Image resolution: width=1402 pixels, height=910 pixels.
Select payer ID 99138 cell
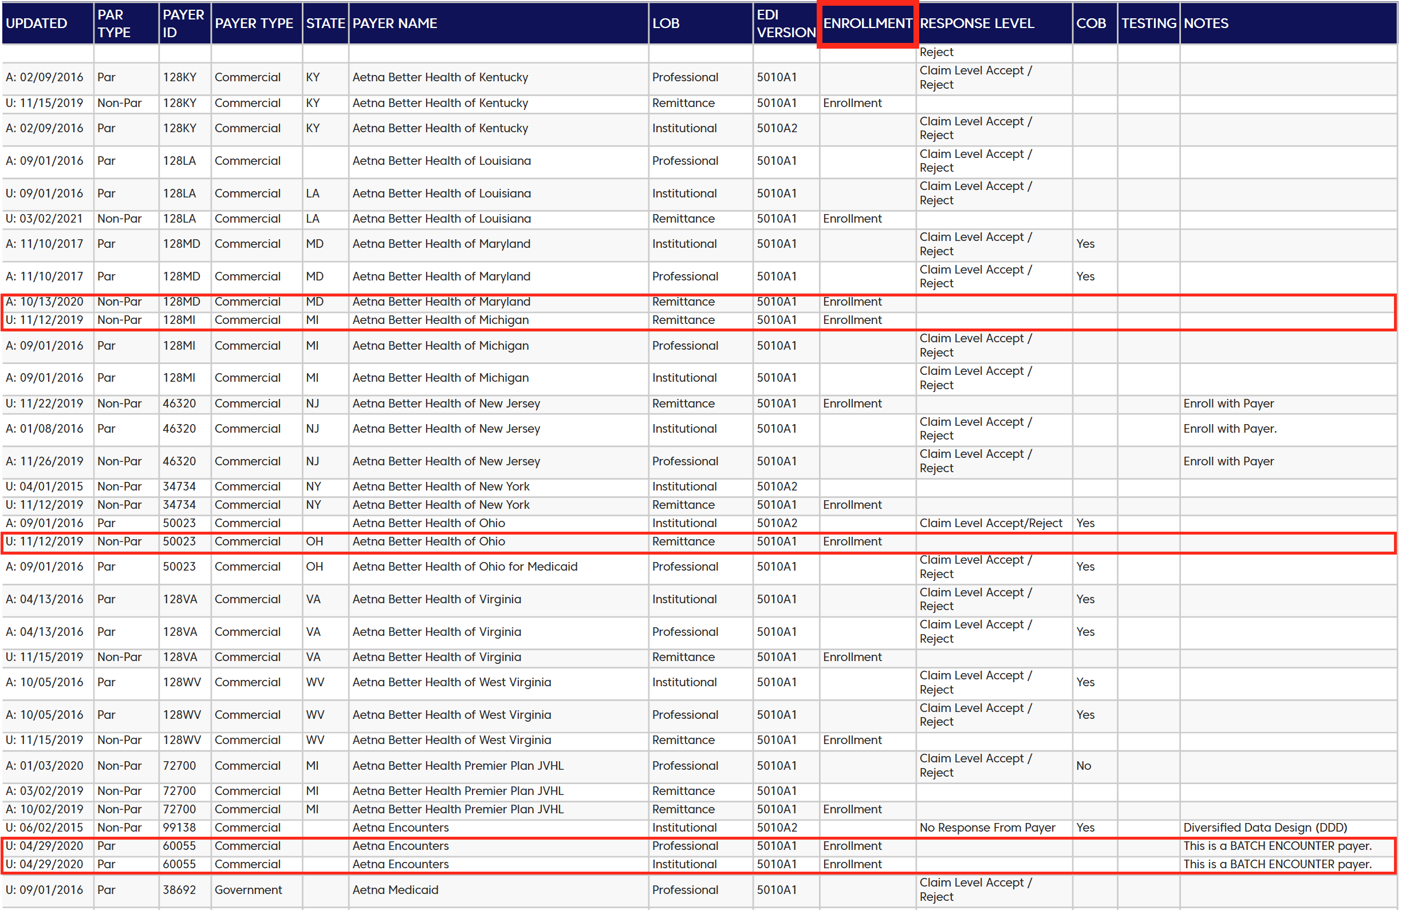(x=179, y=828)
